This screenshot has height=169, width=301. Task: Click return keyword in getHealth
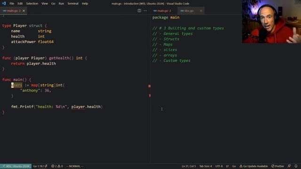point(18,63)
